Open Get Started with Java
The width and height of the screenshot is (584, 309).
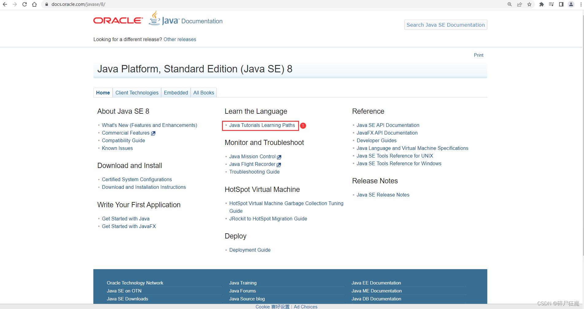pyautogui.click(x=126, y=219)
